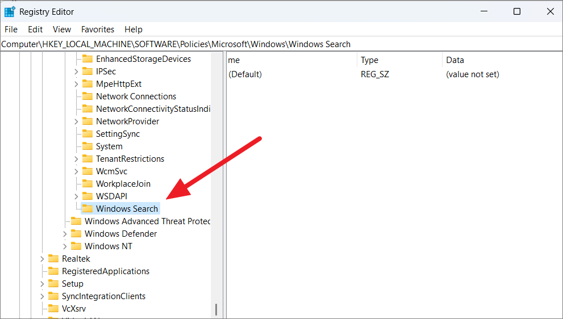Expand the NetworkProvider key

tap(76, 121)
